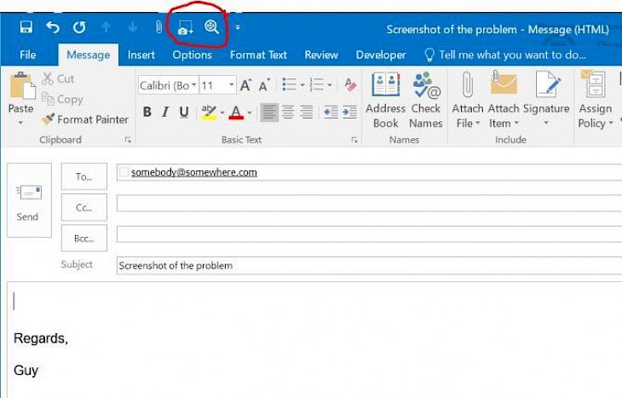Image resolution: width=622 pixels, height=398 pixels.
Task: Click the Bcc... button
Action: [84, 238]
